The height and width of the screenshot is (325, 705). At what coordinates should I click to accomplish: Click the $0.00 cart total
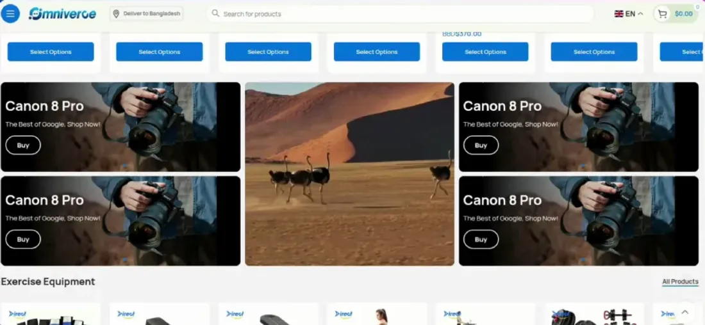(x=683, y=14)
